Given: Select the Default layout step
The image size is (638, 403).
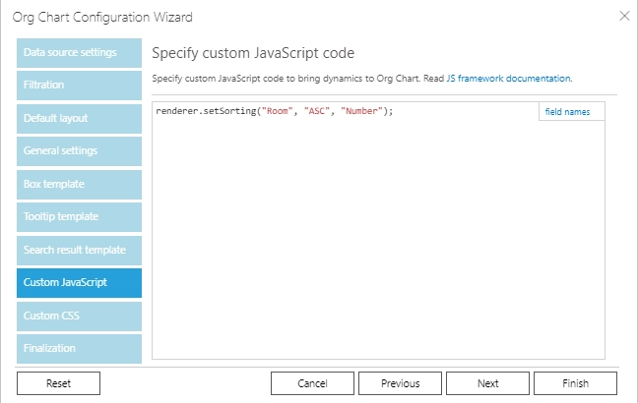Looking at the screenshot, I should click(x=79, y=119).
